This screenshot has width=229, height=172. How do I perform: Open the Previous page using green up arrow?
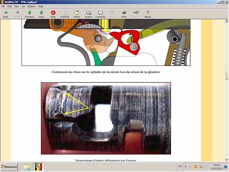pyautogui.click(x=29, y=15)
